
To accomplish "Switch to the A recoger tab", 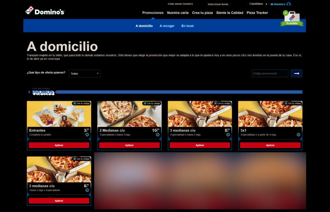I will pos(167,26).
